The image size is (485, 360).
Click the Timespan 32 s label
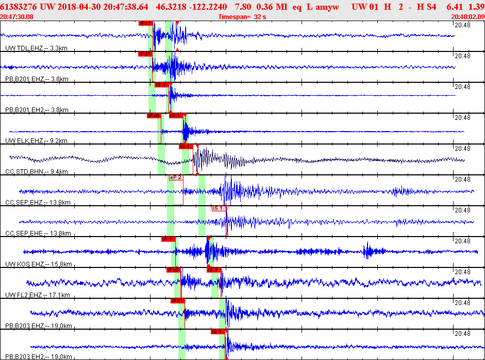click(x=242, y=17)
